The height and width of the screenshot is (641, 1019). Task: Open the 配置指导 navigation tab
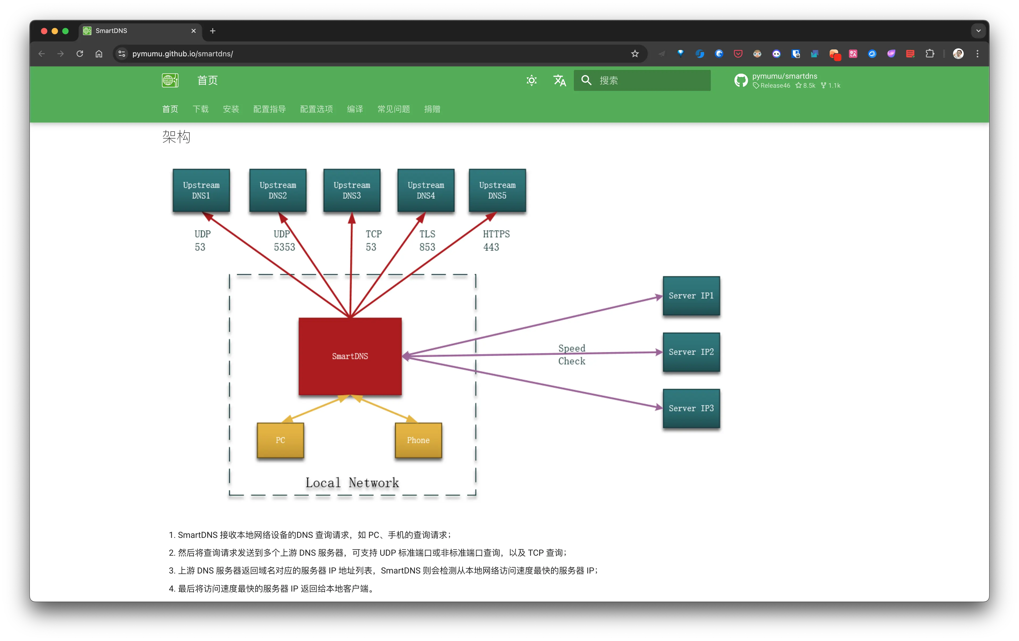pyautogui.click(x=269, y=109)
